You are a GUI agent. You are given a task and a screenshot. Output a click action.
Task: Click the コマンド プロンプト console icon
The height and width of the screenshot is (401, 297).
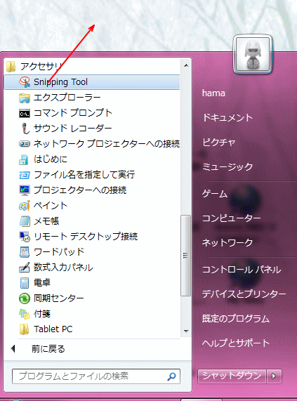[x=25, y=114]
